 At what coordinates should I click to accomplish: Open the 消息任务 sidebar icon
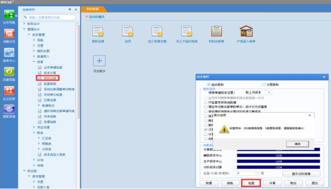pyautogui.click(x=9, y=33)
